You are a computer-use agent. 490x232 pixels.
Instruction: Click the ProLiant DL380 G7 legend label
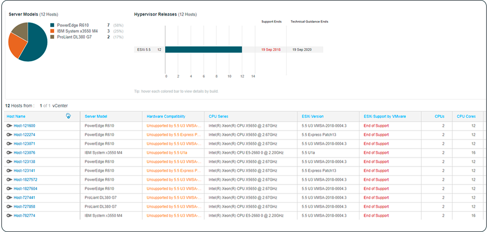click(75, 37)
